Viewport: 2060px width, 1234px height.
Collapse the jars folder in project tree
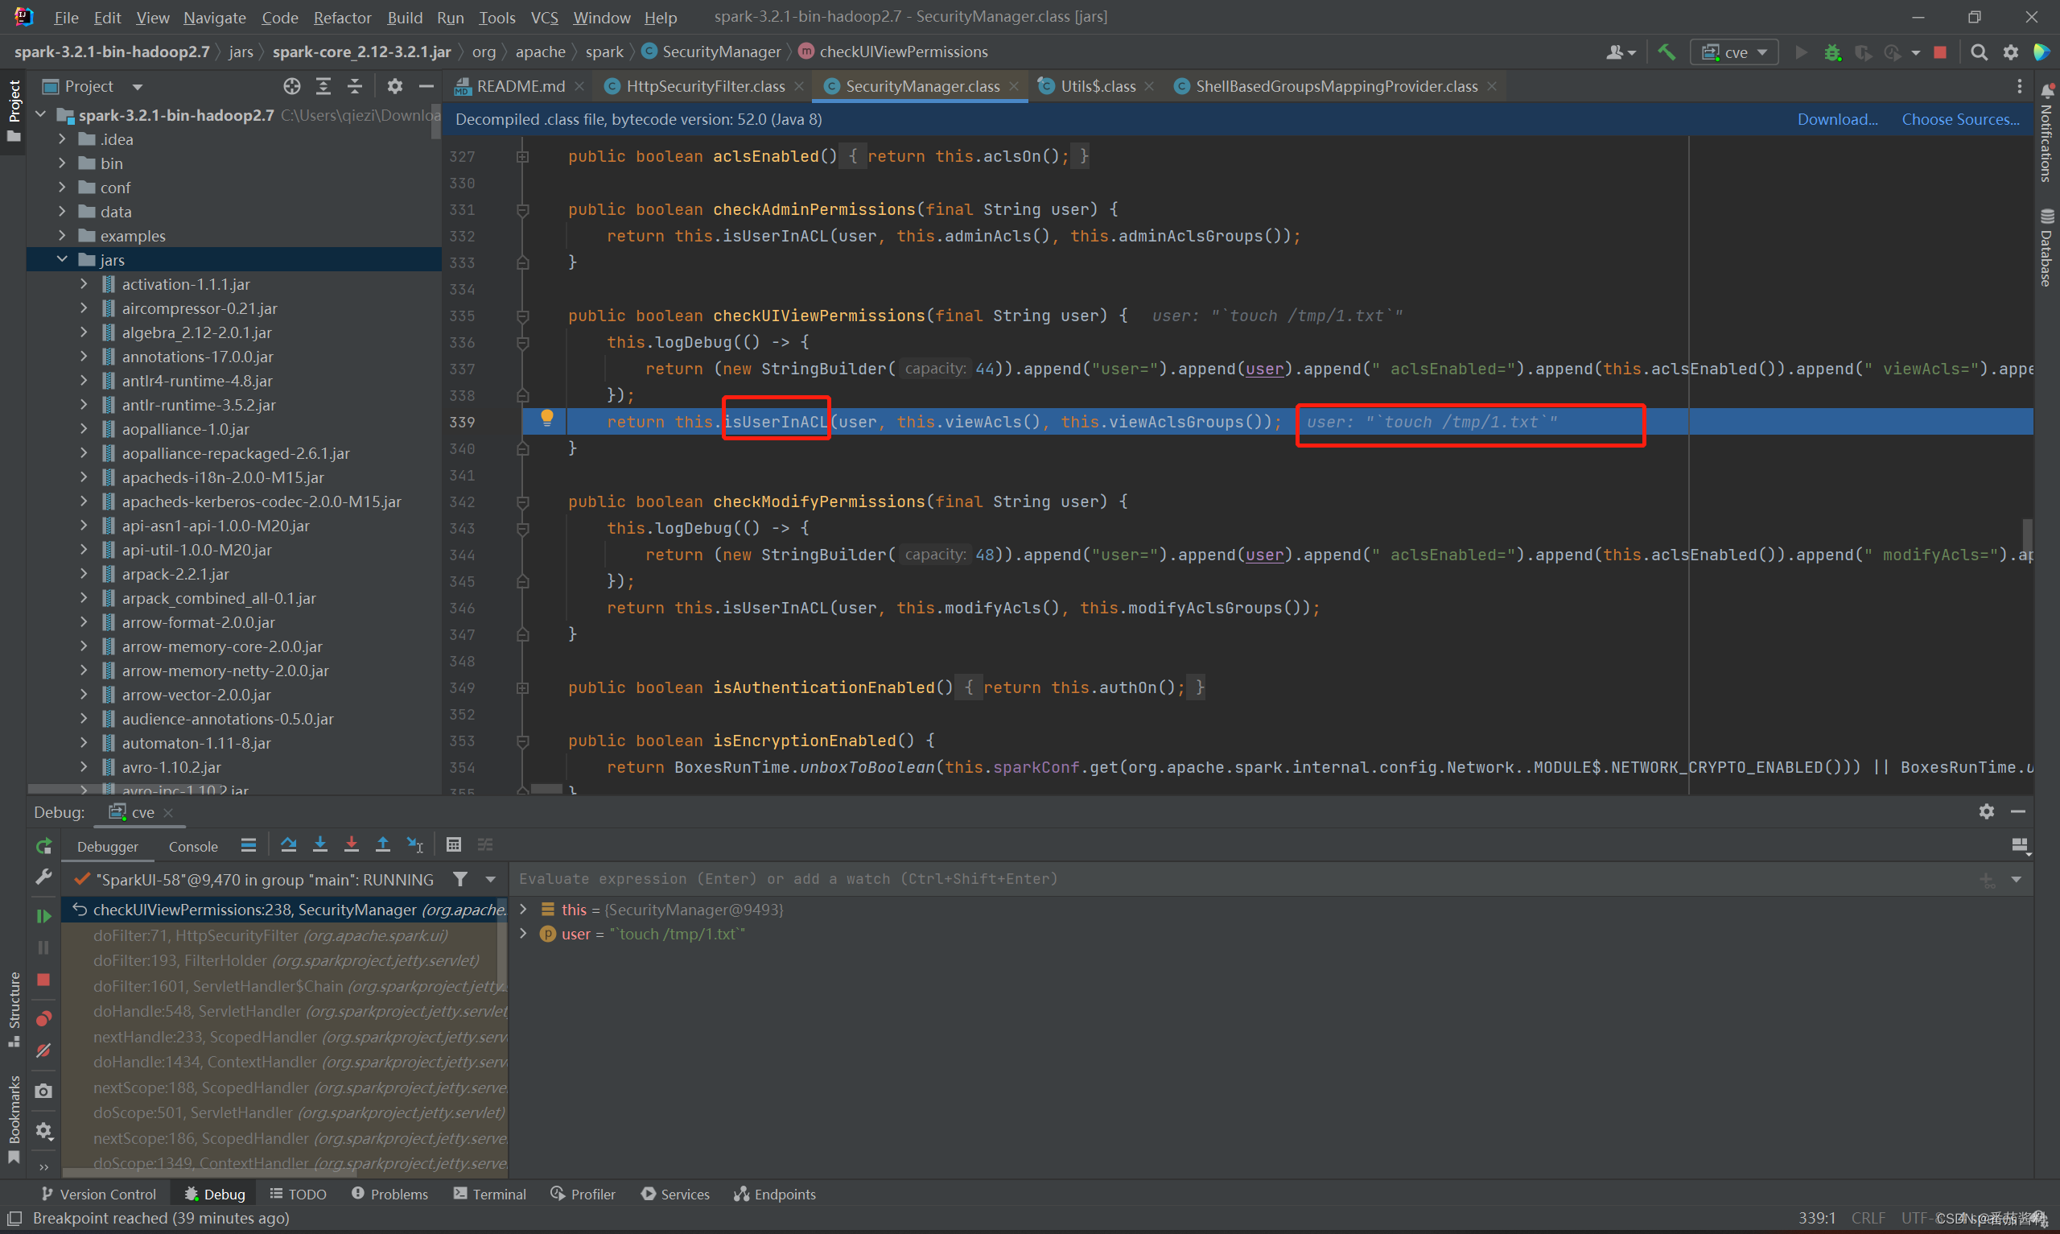[62, 259]
